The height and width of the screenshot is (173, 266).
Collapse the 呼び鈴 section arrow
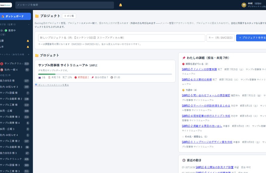point(29,25)
